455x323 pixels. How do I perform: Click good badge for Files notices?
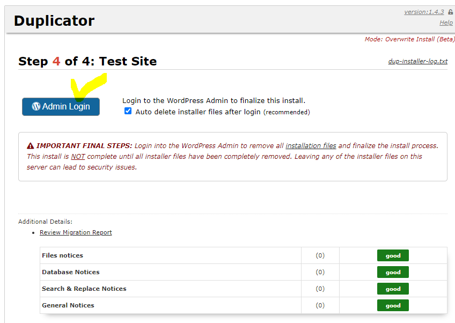393,256
